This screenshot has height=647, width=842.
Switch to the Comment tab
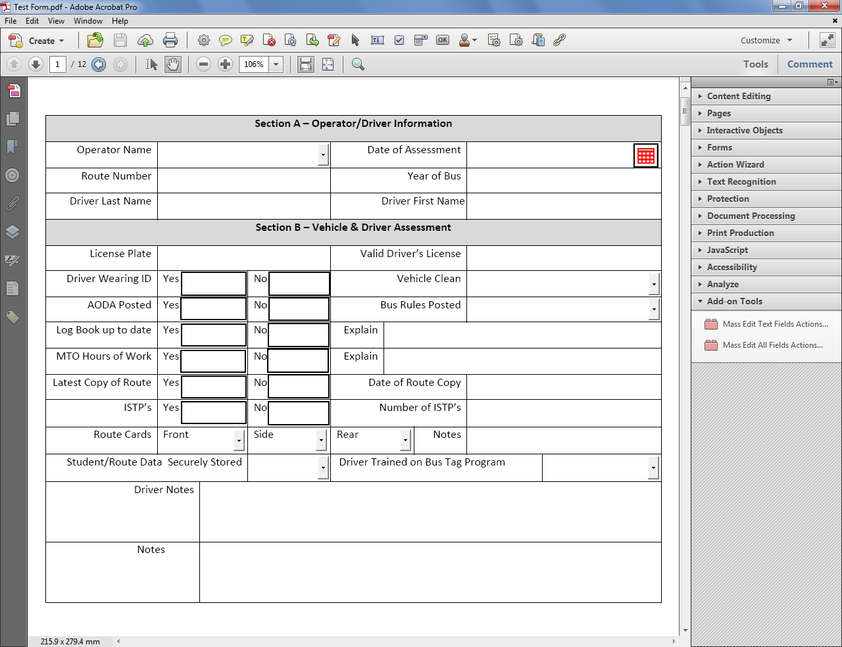810,64
